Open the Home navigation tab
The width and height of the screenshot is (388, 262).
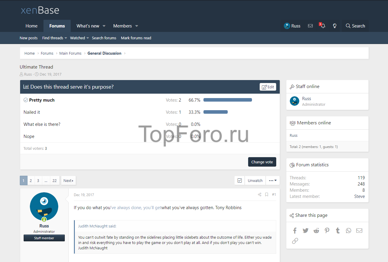click(31, 26)
